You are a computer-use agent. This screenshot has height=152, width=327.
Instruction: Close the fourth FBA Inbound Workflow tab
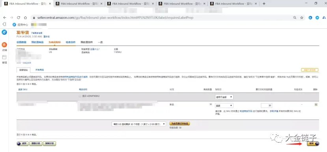[x=204, y=4]
